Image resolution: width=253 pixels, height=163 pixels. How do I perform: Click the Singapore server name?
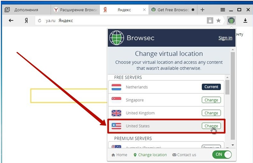coord(135,100)
